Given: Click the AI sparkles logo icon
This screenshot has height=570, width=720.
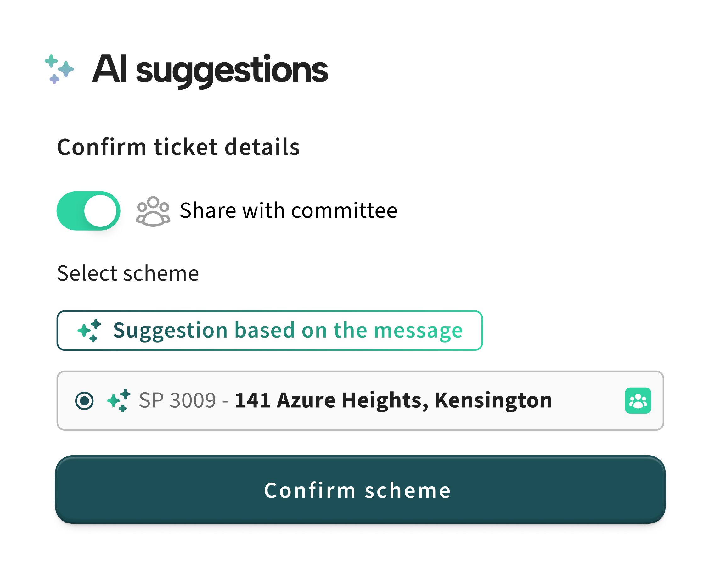Looking at the screenshot, I should 59,68.
